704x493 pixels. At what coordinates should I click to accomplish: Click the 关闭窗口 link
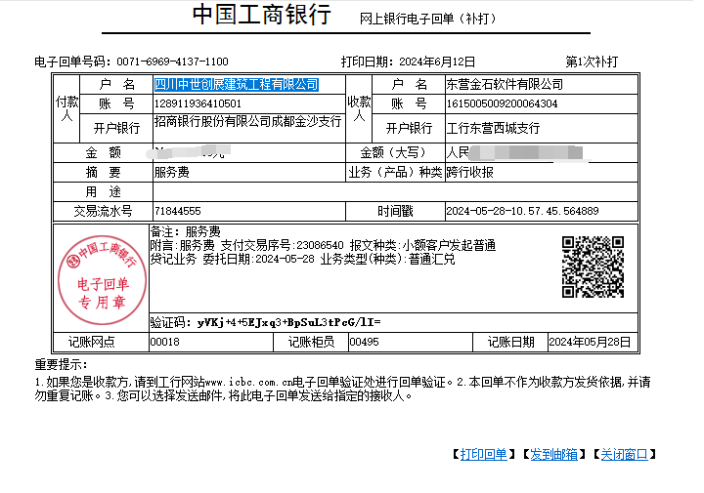[624, 455]
